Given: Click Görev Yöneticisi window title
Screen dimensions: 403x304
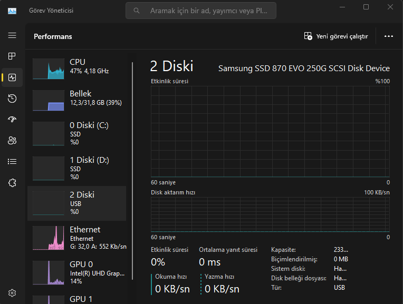Looking at the screenshot, I should (x=51, y=11).
